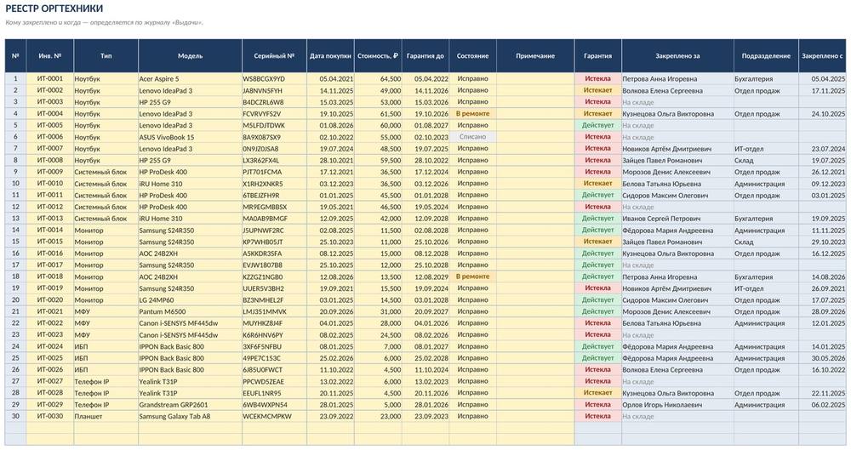This screenshot has height=450, width=851.
Task: Click serial number WS8BCGX9YD cell
Action: click(274, 79)
